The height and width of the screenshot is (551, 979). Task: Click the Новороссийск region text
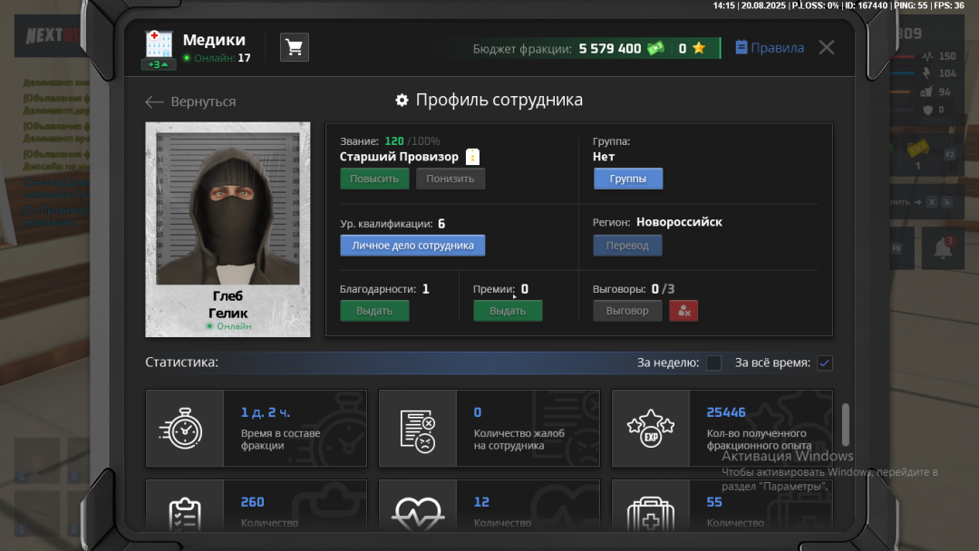(x=679, y=222)
